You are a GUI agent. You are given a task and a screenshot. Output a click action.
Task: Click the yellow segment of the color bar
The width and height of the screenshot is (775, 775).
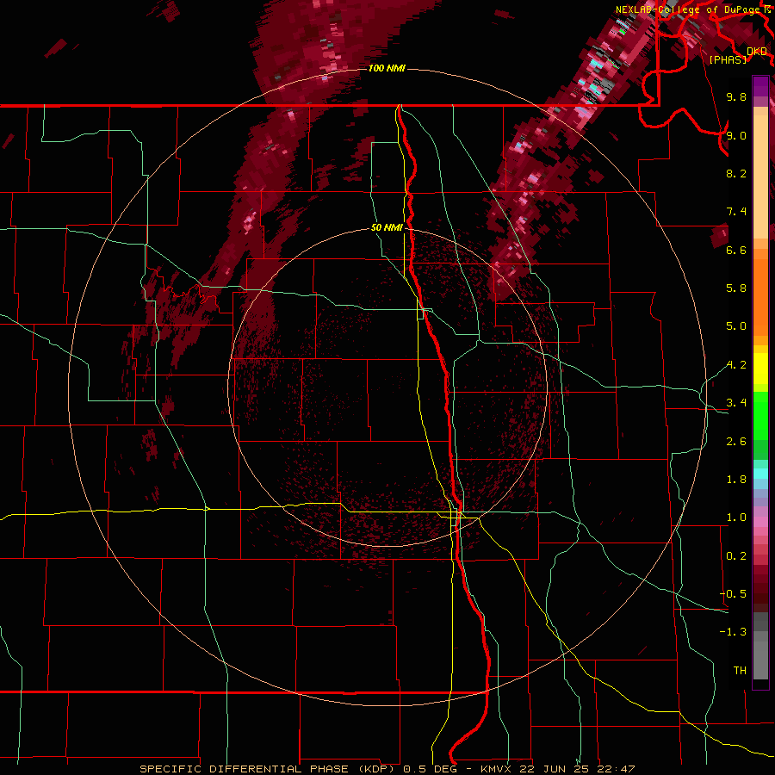pos(760,369)
